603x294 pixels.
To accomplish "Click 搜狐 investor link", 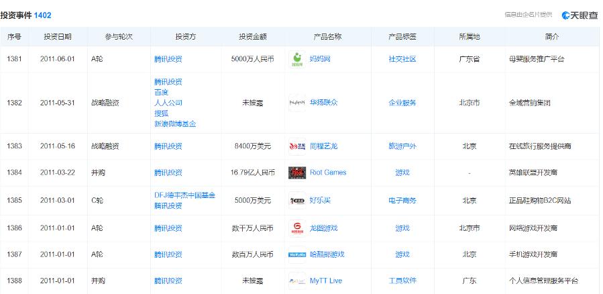I will click(x=161, y=113).
